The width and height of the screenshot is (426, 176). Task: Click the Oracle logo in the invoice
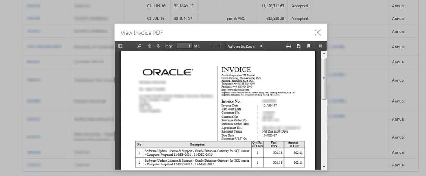point(168,72)
